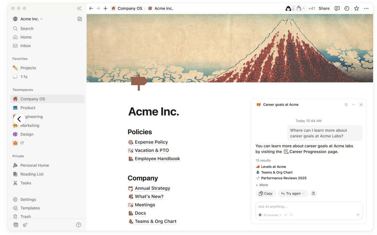Open new chat icon in AI panel
The image size is (377, 235).
coord(346,104)
